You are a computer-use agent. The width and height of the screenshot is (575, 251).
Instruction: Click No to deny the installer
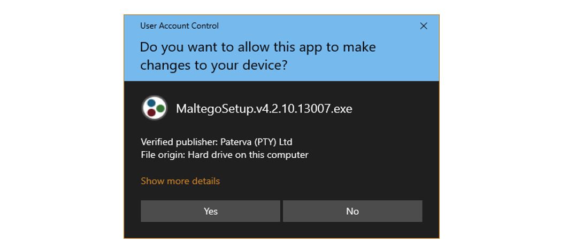tap(352, 211)
